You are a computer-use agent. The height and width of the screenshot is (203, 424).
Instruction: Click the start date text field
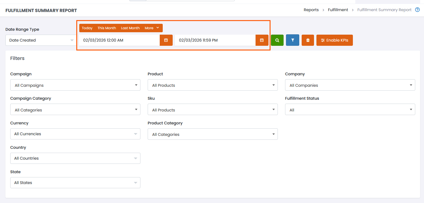(x=119, y=40)
